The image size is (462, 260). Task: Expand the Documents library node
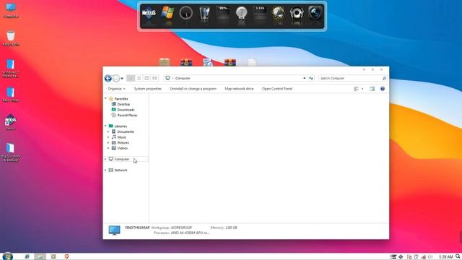[108, 131]
